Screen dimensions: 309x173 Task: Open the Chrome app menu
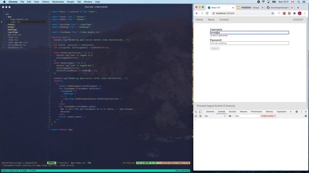tap(13, 2)
